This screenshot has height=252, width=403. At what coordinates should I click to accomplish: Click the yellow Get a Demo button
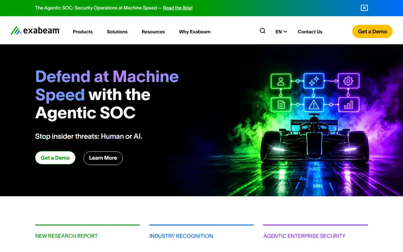373,31
